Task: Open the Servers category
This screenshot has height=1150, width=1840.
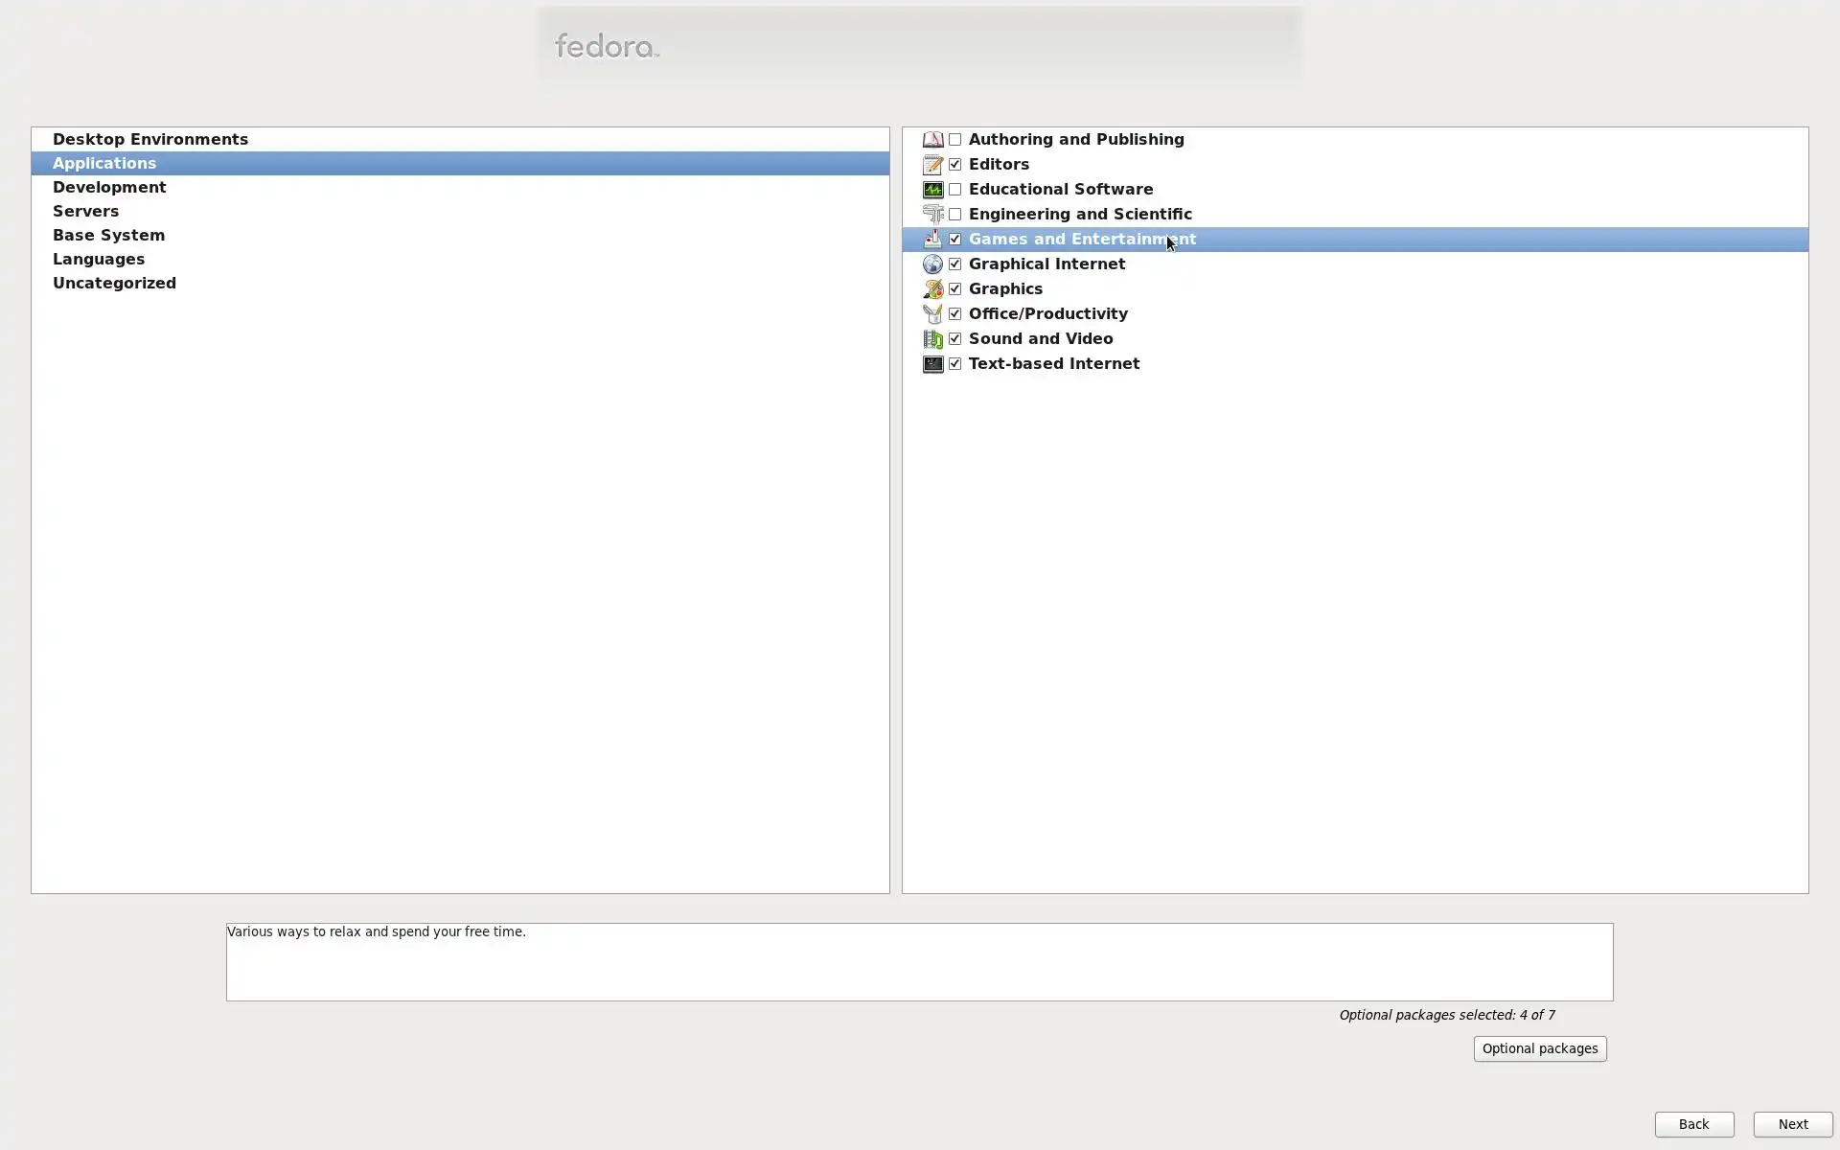Action: 86,212
